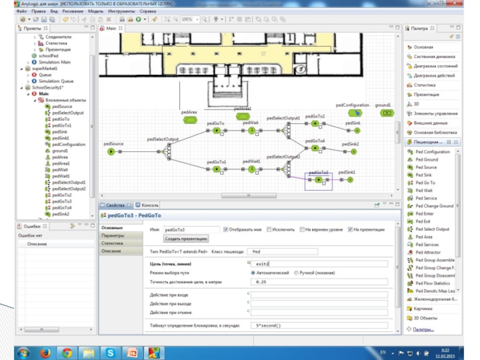Image resolution: width=480 pixels, height=360 pixels.
Task: Select the Ped Flow Statistics palette element
Action: coord(432,283)
